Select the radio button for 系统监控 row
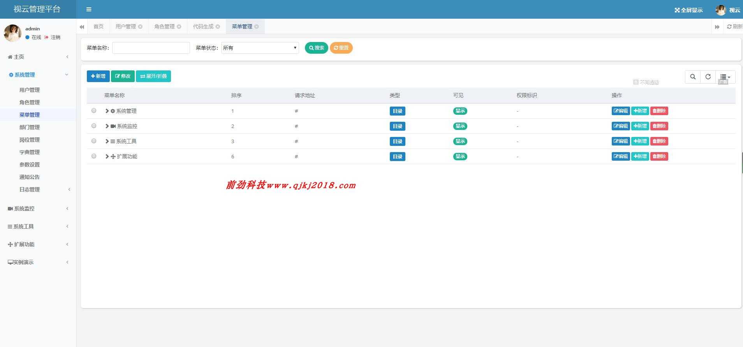This screenshot has height=347, width=743. click(94, 126)
